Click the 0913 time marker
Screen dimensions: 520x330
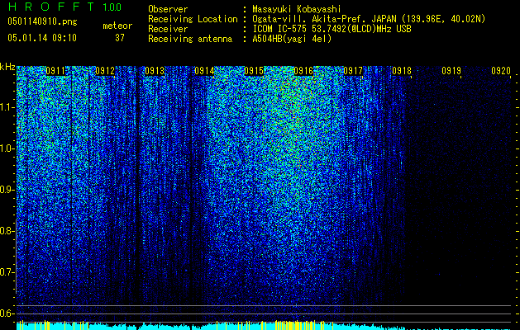point(155,71)
